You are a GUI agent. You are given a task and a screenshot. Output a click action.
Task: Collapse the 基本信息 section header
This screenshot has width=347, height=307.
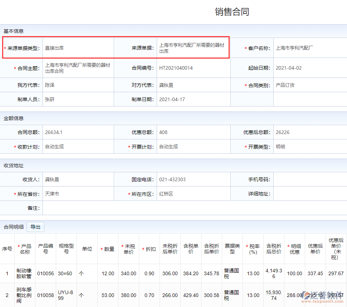tap(14, 31)
